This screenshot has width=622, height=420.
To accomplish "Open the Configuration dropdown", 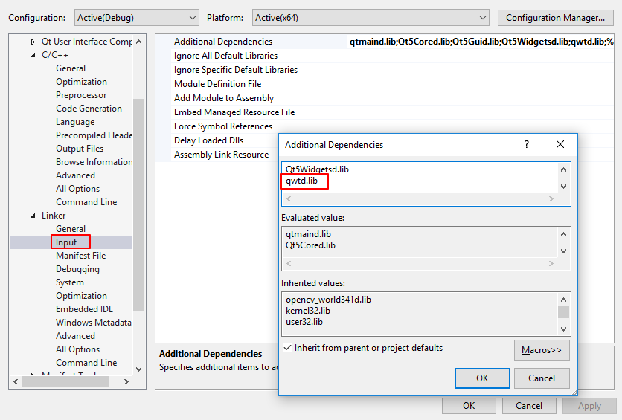I will tap(136, 18).
